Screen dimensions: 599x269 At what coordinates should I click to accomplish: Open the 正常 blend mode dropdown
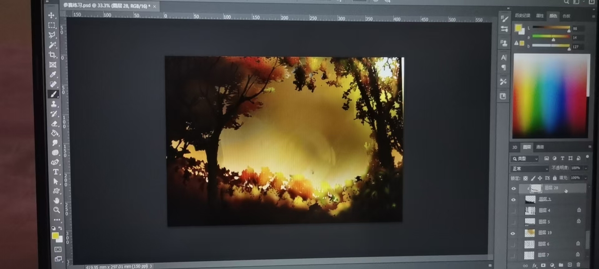(x=529, y=169)
